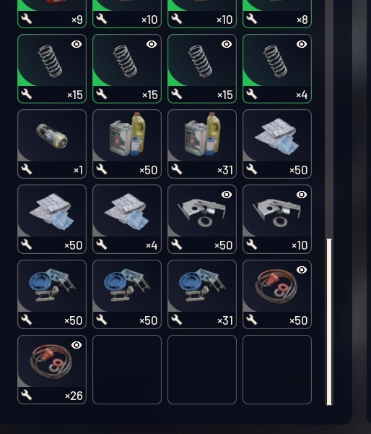Toggle the eye icon on the ×10 metal bracket stack

coord(302,195)
